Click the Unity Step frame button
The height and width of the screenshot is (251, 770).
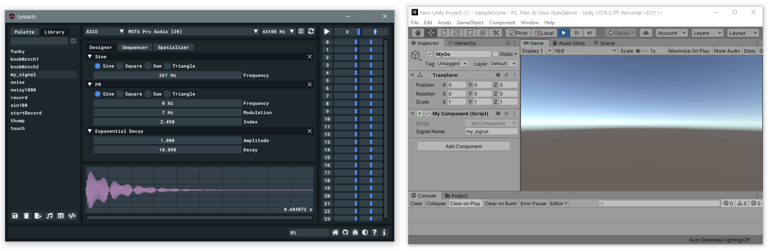pyautogui.click(x=590, y=33)
